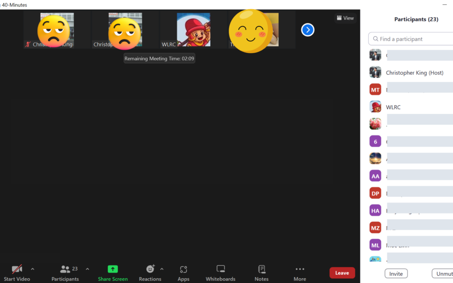Image resolution: width=453 pixels, height=283 pixels.
Task: Open the Apps icon in toolbar
Action: (183, 269)
